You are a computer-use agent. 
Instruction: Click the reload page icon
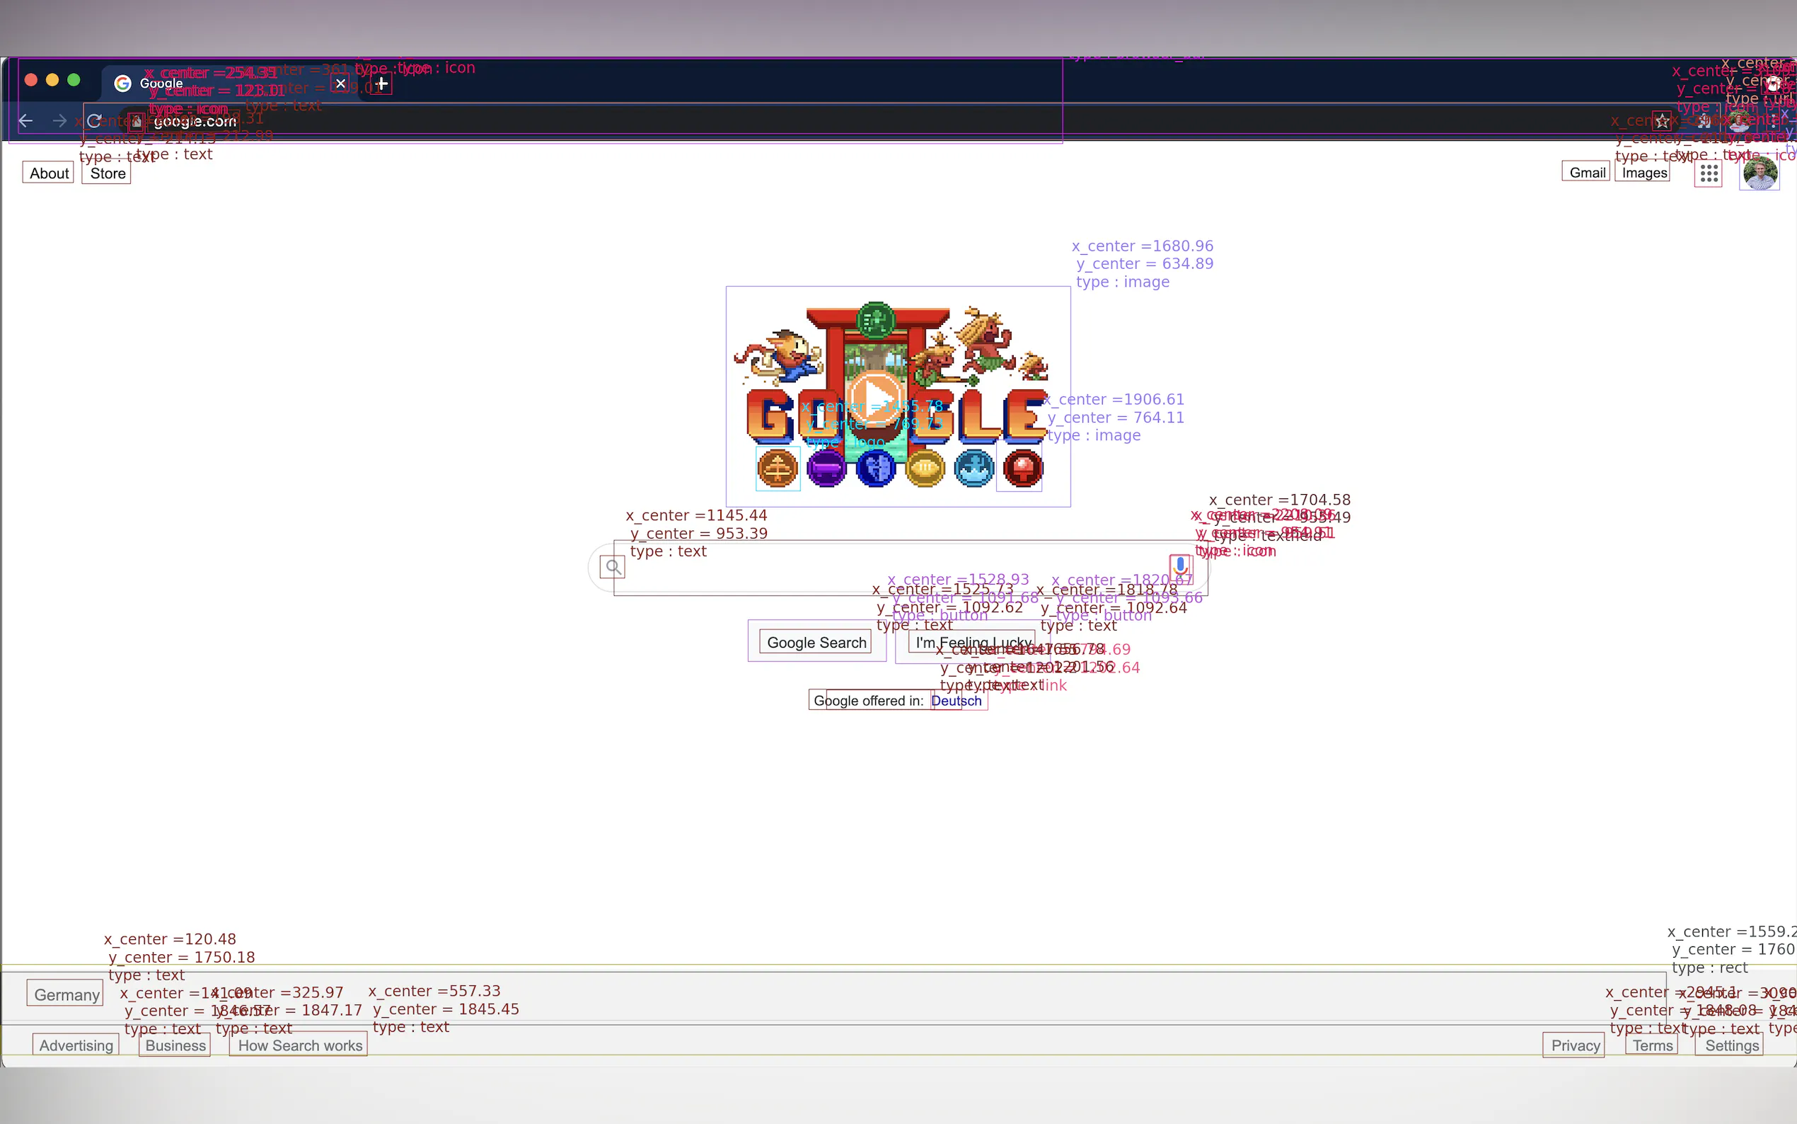93,120
